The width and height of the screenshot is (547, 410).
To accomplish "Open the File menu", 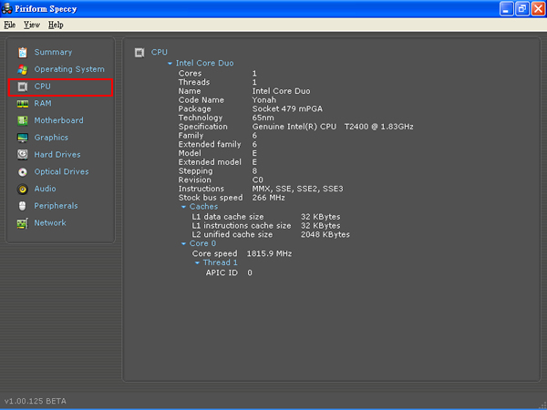I will click(10, 25).
